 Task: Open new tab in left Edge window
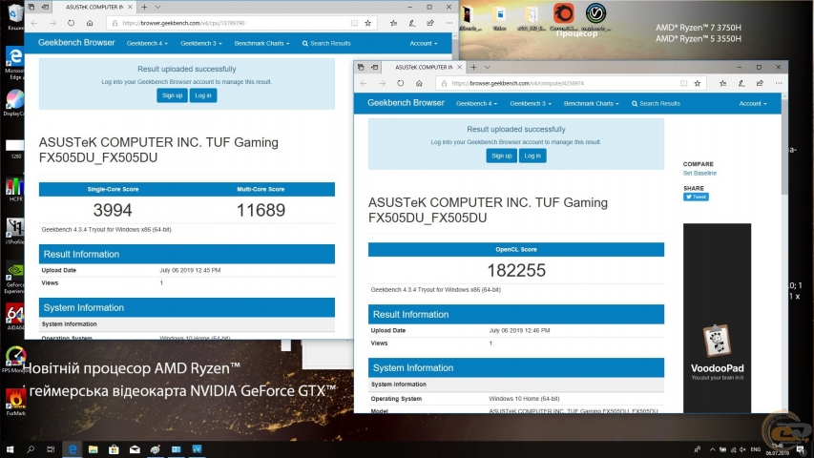[144, 7]
